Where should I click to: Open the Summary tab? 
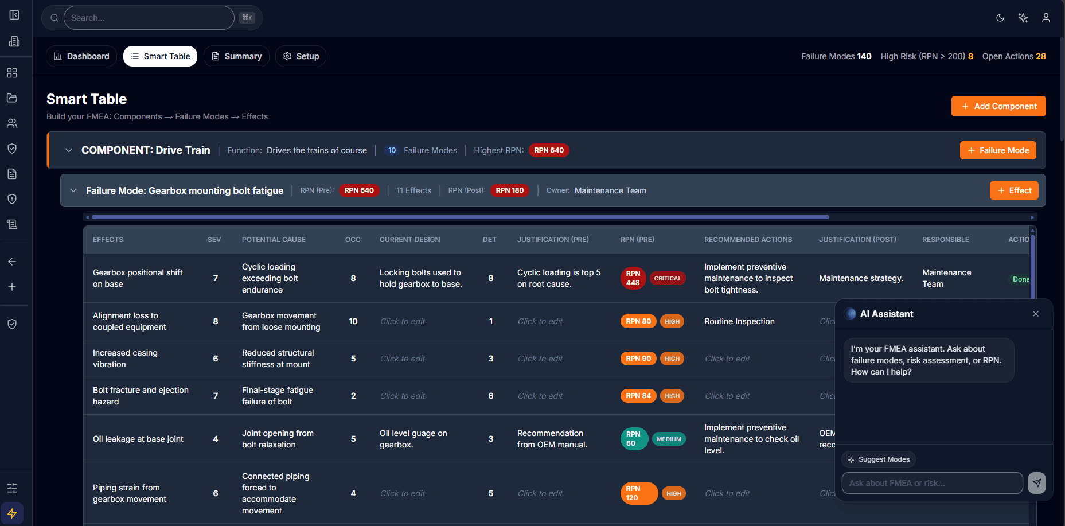[236, 56]
